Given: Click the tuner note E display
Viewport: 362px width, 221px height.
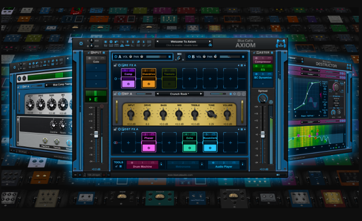Looking at the screenshot, I should 96,99.
